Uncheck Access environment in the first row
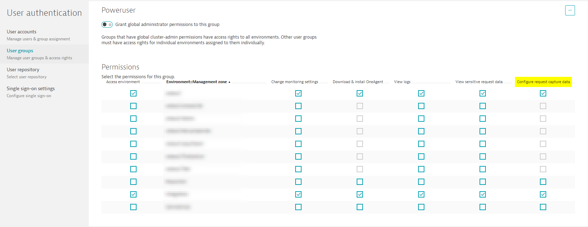588x227 pixels. pos(133,93)
